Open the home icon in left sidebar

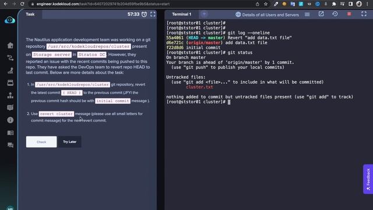[x=10, y=45]
